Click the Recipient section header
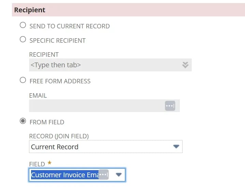This screenshot has width=245, height=194. (x=128, y=10)
